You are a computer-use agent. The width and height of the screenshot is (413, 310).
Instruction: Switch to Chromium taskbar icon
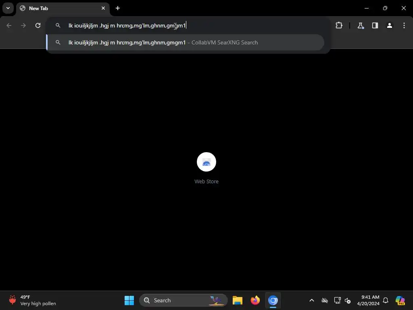coord(273,300)
